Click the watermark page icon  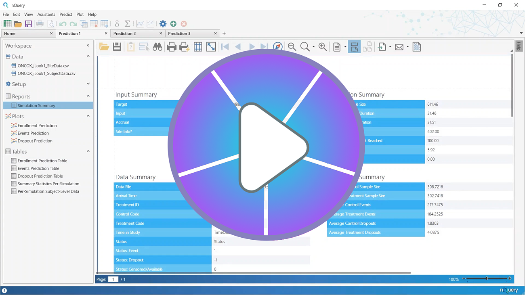pos(416,47)
